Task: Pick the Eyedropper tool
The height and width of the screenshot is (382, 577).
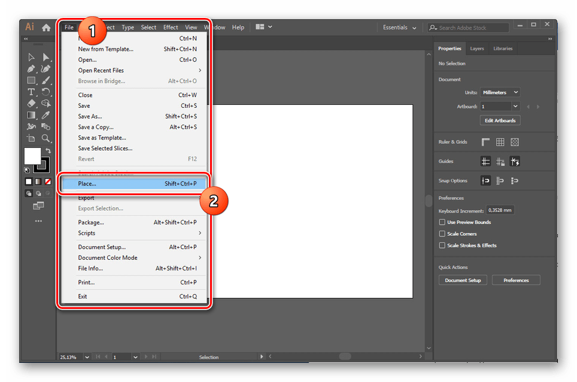Action: pos(45,115)
